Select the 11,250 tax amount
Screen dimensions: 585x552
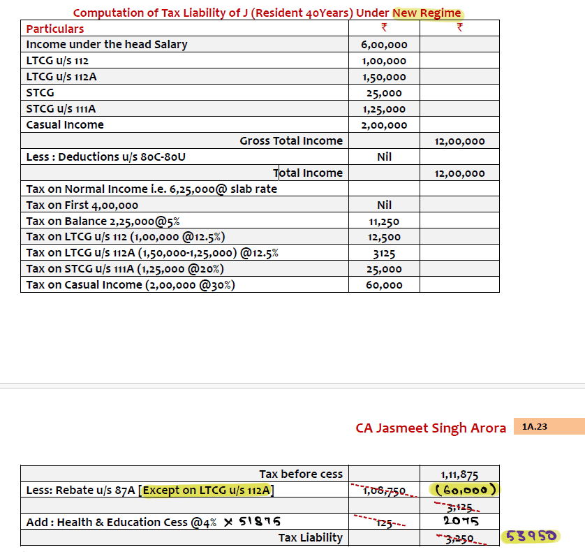[x=384, y=221]
